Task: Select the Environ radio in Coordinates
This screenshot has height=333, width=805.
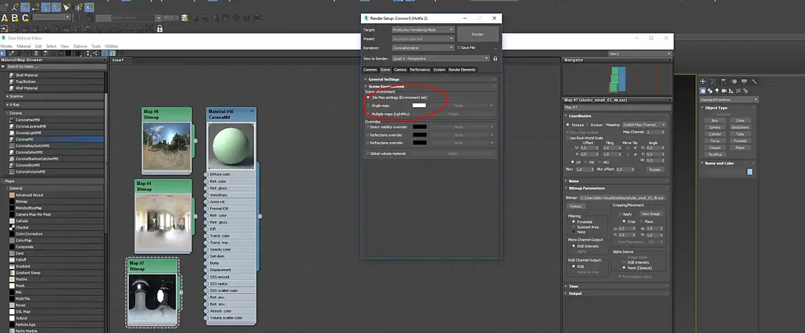Action: pyautogui.click(x=587, y=124)
